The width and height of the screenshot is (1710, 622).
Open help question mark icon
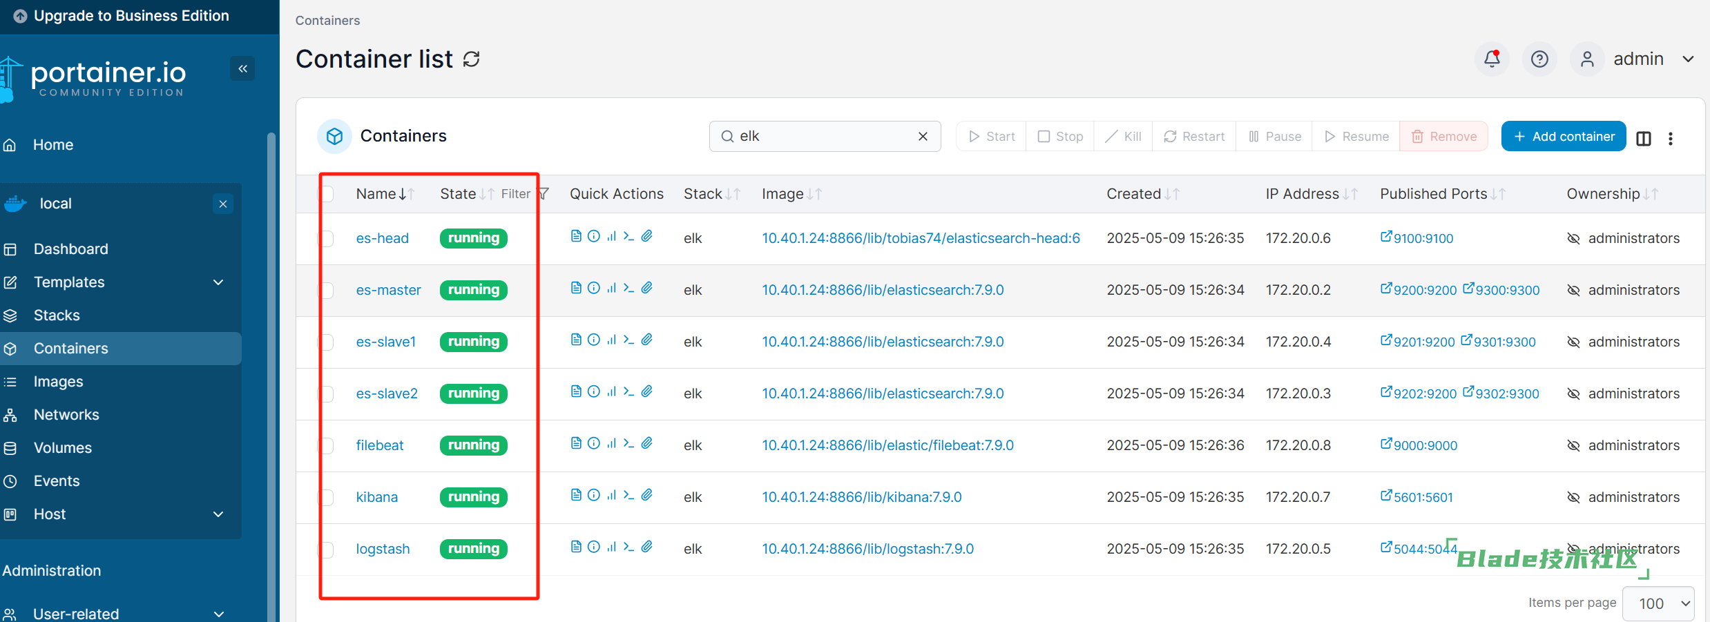[x=1539, y=59]
